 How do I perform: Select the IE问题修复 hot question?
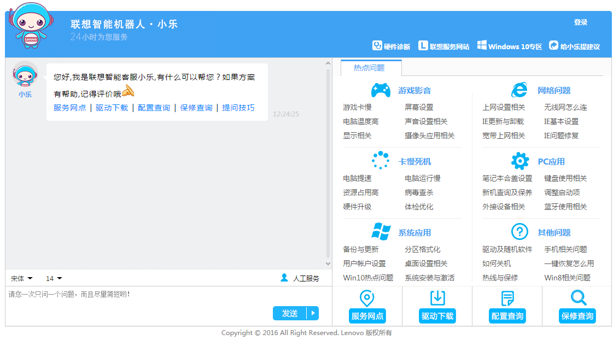tap(561, 136)
